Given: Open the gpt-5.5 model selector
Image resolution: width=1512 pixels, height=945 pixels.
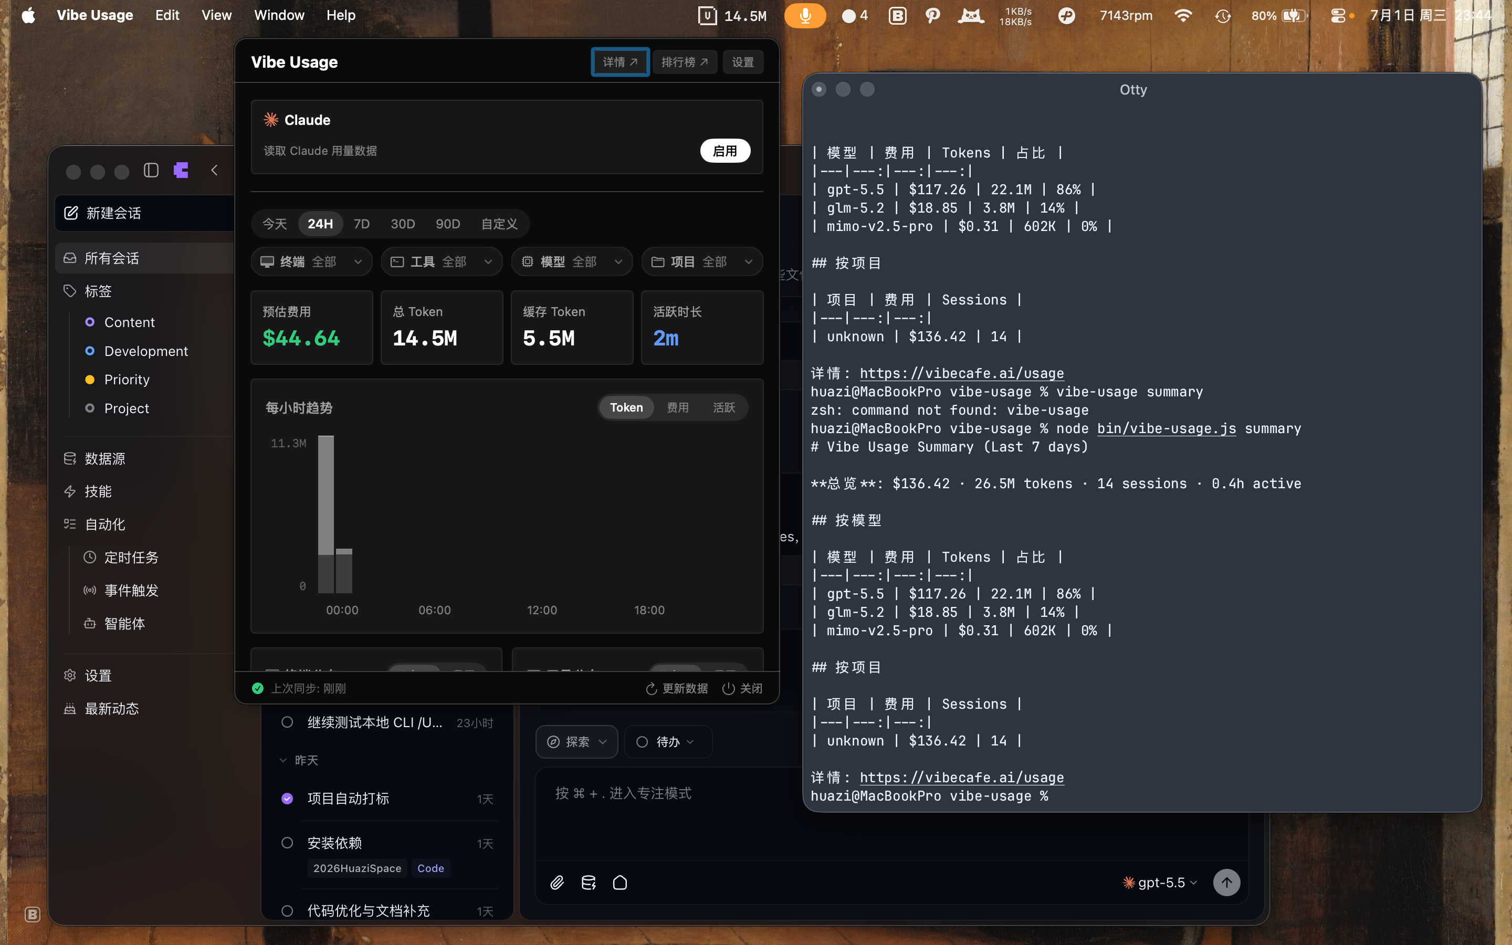Looking at the screenshot, I should [x=1160, y=883].
